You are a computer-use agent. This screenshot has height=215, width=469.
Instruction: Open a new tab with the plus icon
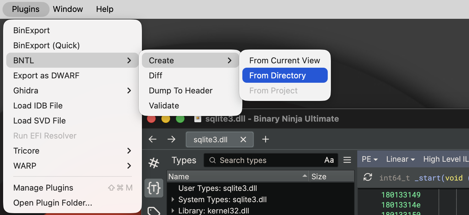[266, 139]
